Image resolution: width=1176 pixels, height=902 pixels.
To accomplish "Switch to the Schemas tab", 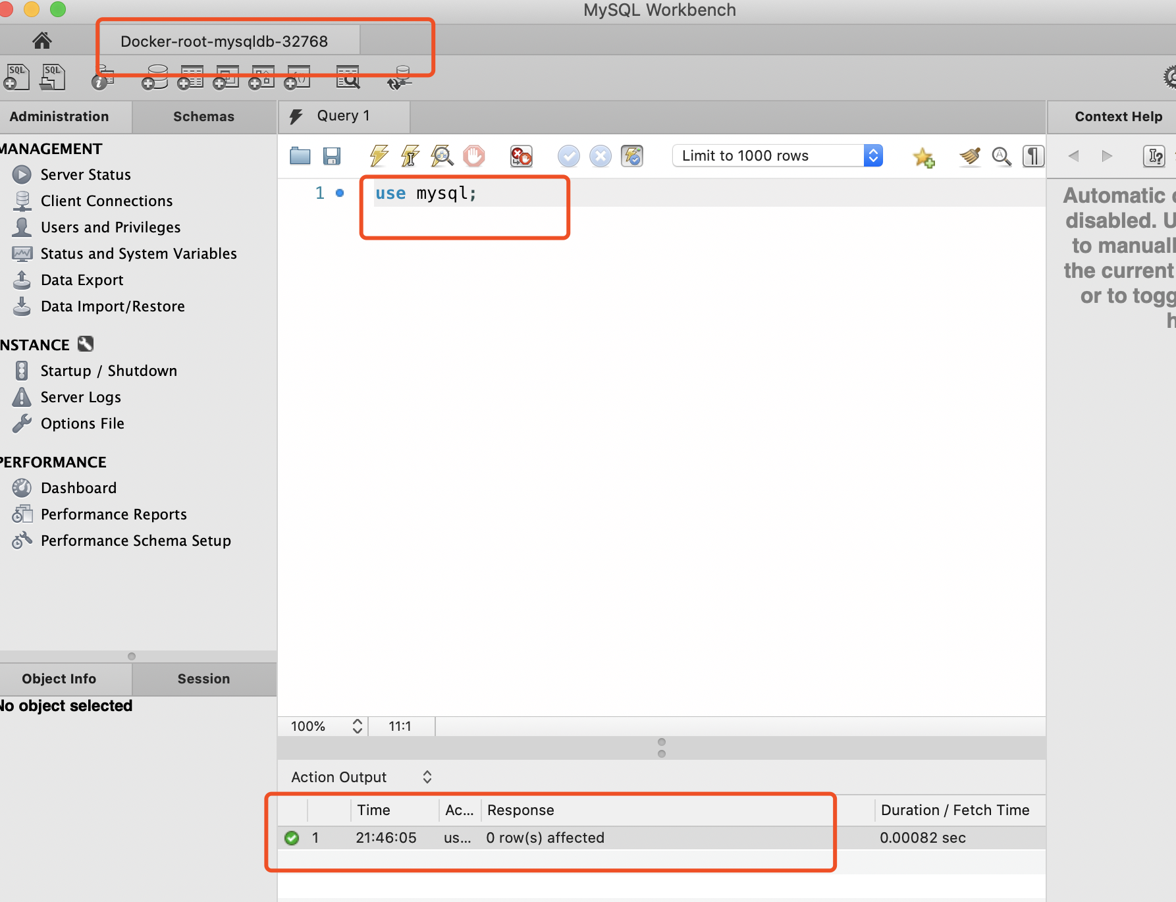I will 204,117.
